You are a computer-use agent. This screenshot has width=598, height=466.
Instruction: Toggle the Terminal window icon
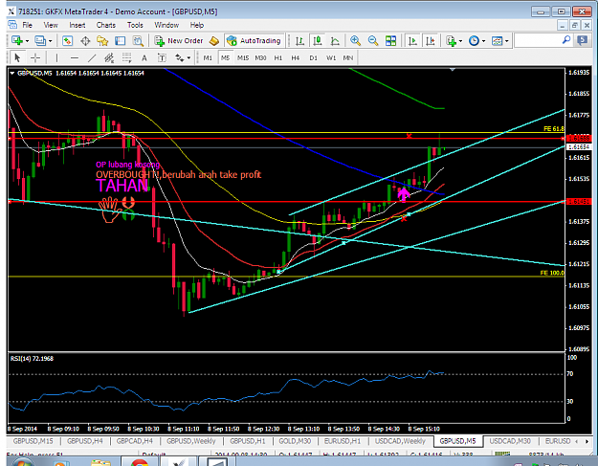[121, 40]
